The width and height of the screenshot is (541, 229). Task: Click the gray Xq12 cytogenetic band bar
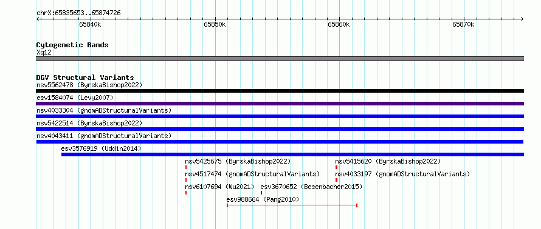click(x=280, y=59)
